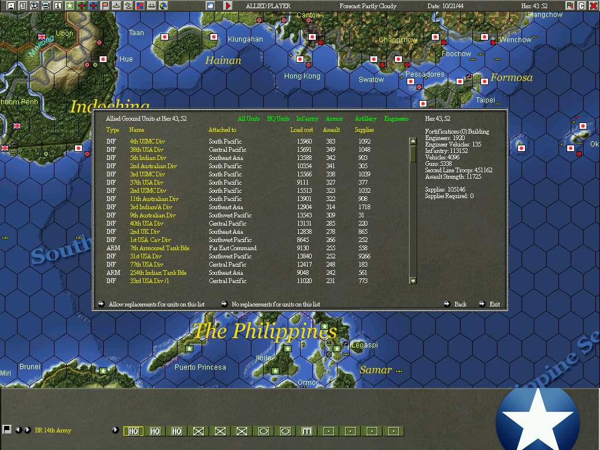The image size is (600, 450).
Task: Click the small flag icon left of BR 14th Army
Action: (x=6, y=429)
